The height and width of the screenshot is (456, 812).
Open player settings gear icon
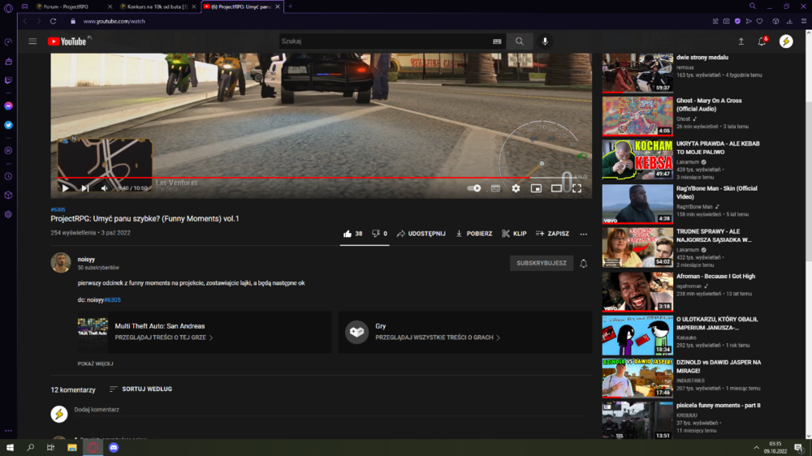516,188
